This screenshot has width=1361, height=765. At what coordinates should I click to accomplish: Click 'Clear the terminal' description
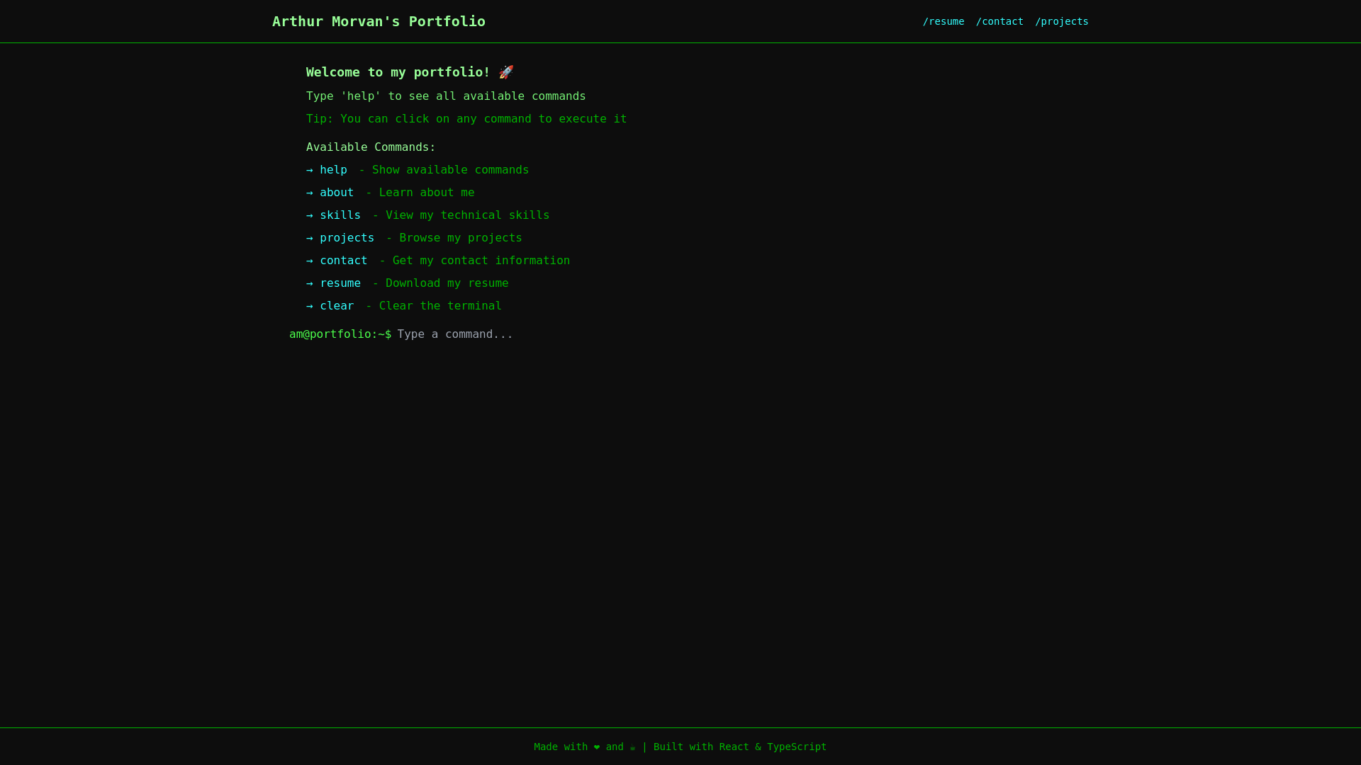(x=433, y=306)
